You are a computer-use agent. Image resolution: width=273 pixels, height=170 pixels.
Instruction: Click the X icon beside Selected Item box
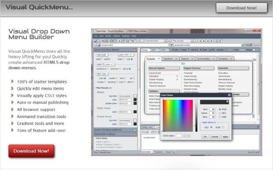click(169, 41)
